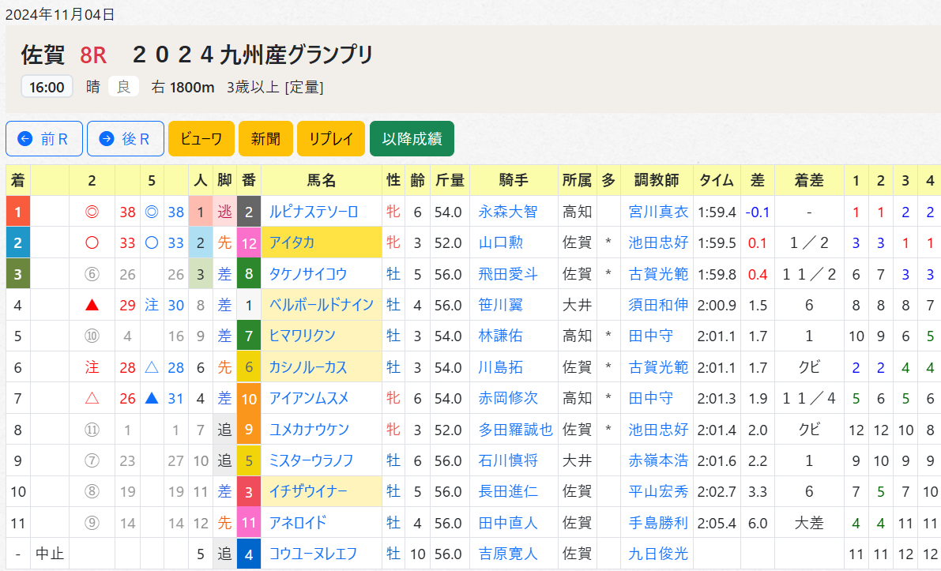Open horse link カシノルーカス
941x571 pixels.
tap(308, 367)
